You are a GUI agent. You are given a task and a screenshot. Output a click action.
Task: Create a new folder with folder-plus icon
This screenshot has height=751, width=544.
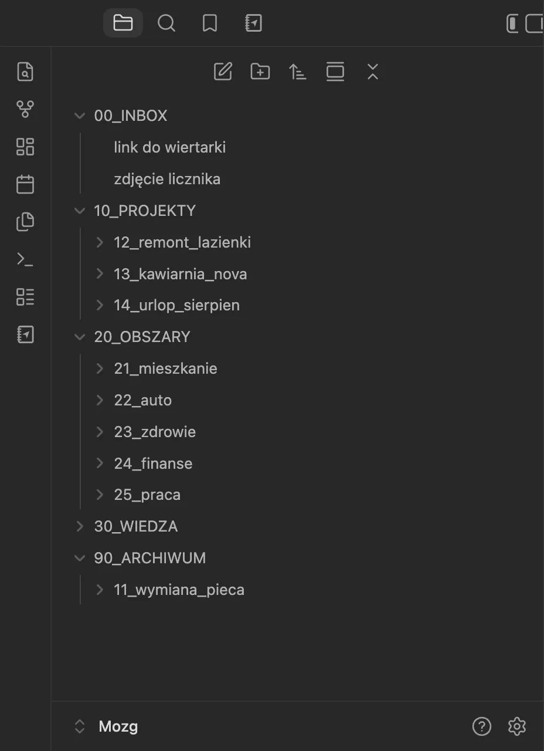point(260,72)
